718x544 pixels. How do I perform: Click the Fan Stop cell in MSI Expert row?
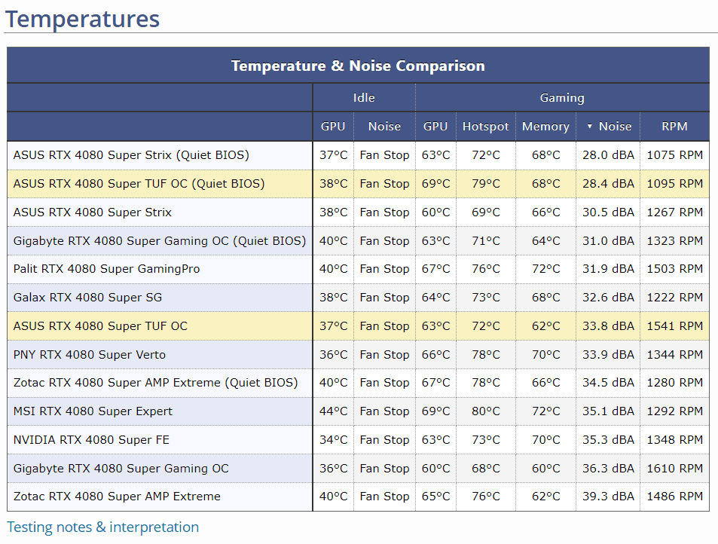(x=385, y=411)
